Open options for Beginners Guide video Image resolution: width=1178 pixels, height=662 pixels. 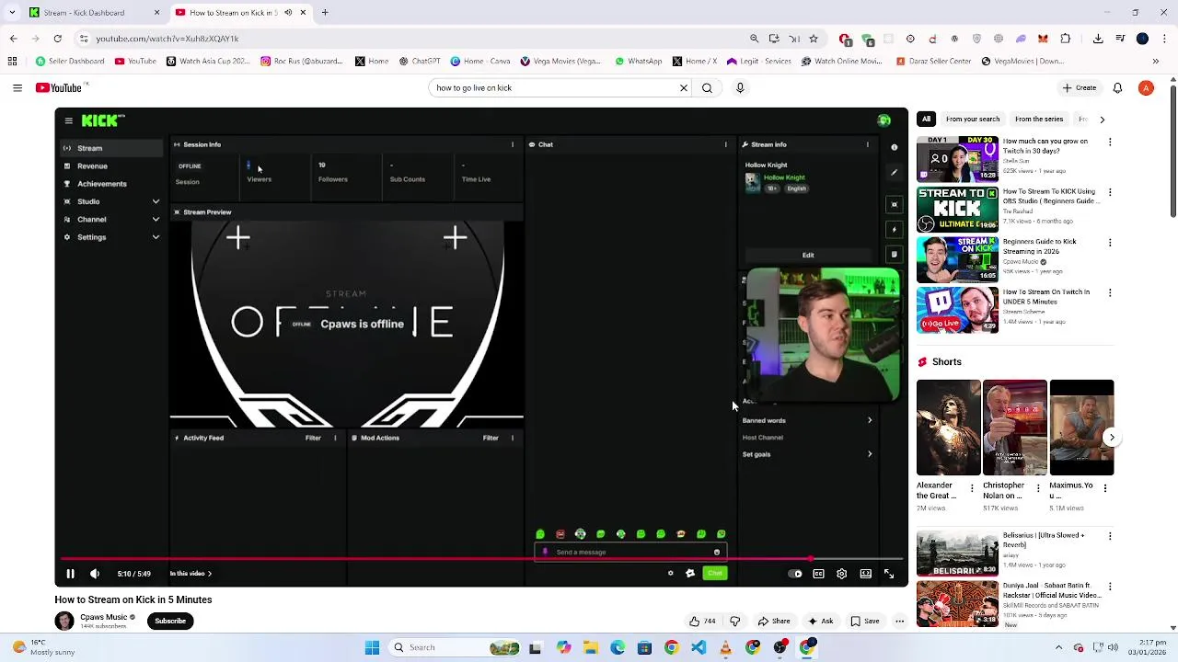click(1110, 243)
